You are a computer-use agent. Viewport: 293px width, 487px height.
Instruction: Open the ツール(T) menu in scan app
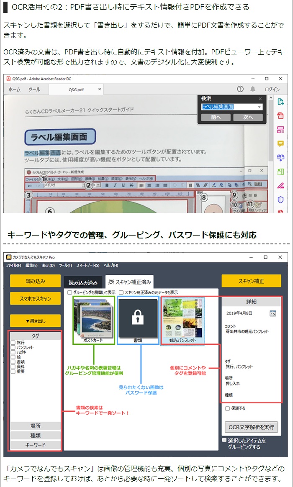65,266
